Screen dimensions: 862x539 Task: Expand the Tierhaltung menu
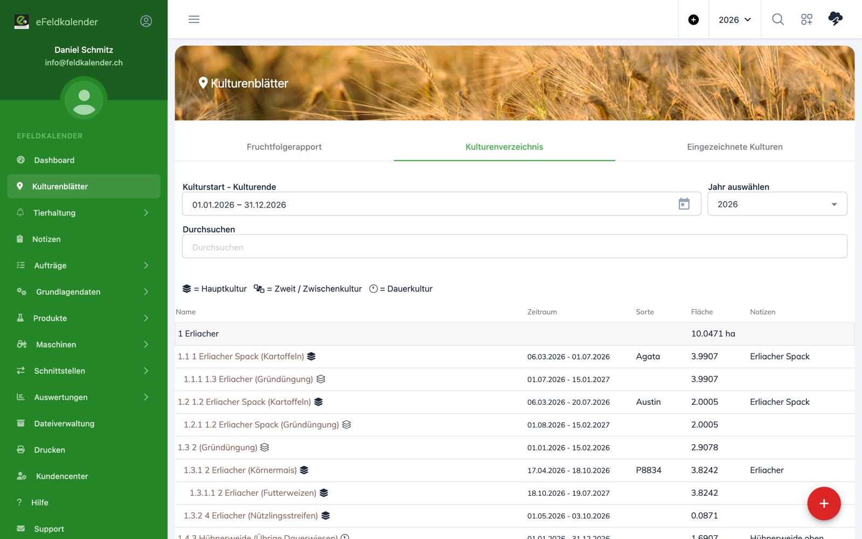pos(84,212)
